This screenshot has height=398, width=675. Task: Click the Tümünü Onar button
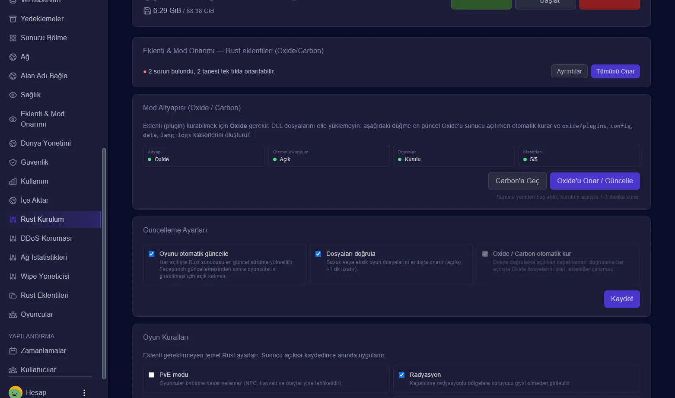[615, 71]
